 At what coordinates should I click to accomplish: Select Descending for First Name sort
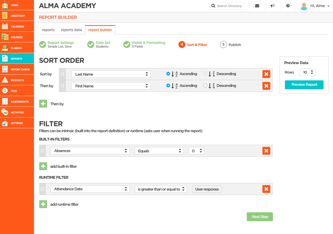coord(205,86)
